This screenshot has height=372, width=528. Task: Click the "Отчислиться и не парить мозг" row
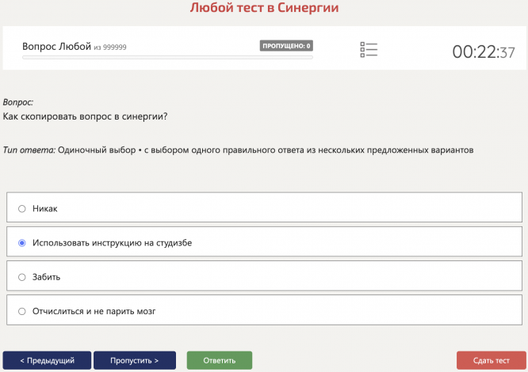pos(264,310)
